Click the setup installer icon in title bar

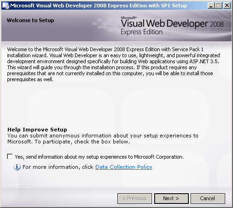point(6,6)
